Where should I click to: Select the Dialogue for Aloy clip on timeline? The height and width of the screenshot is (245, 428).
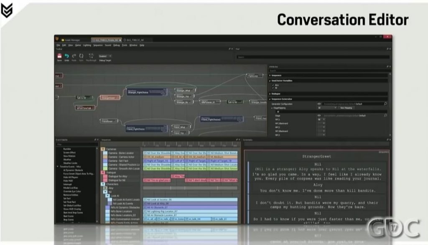click(178, 176)
